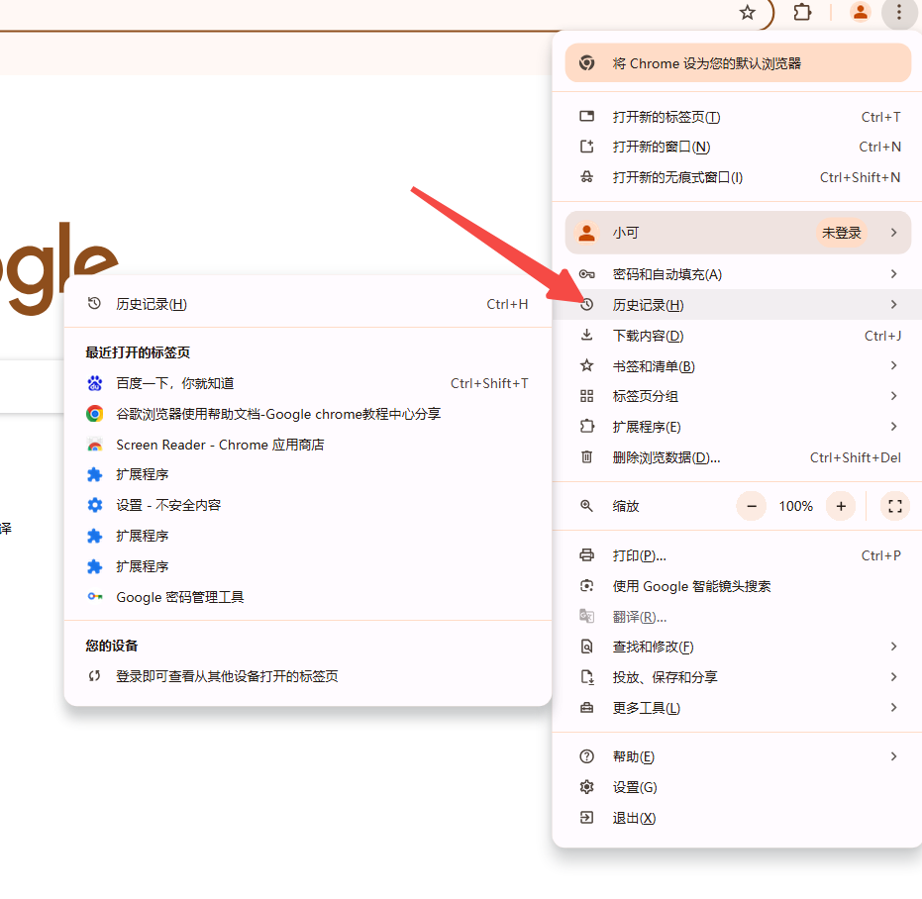Reopen 设置 - 不安全内容 recent tab
This screenshot has height=899, width=922.
click(x=308, y=505)
